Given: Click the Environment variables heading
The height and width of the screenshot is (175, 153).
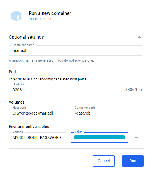Looking at the screenshot, I should [29, 127].
